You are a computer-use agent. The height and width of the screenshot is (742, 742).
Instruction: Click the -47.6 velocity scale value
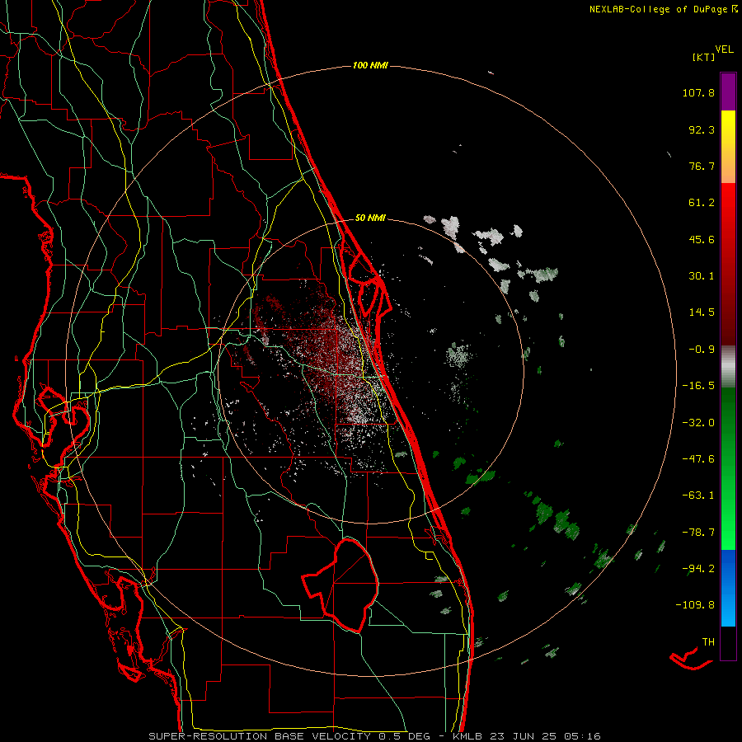(698, 459)
